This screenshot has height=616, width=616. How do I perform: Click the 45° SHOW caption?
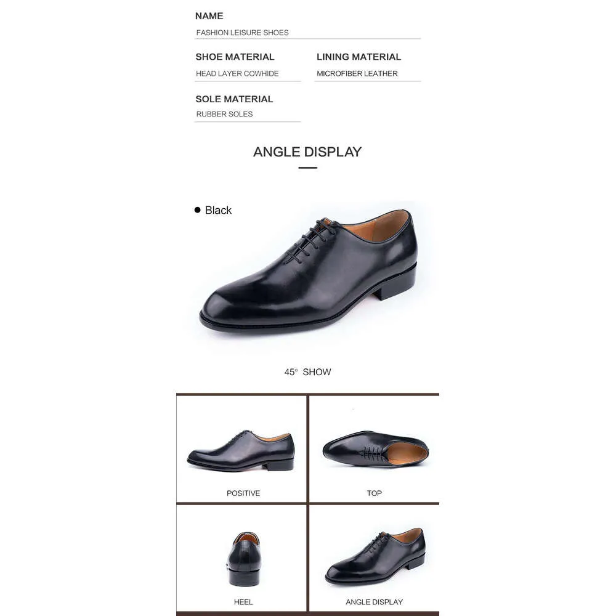click(x=307, y=372)
